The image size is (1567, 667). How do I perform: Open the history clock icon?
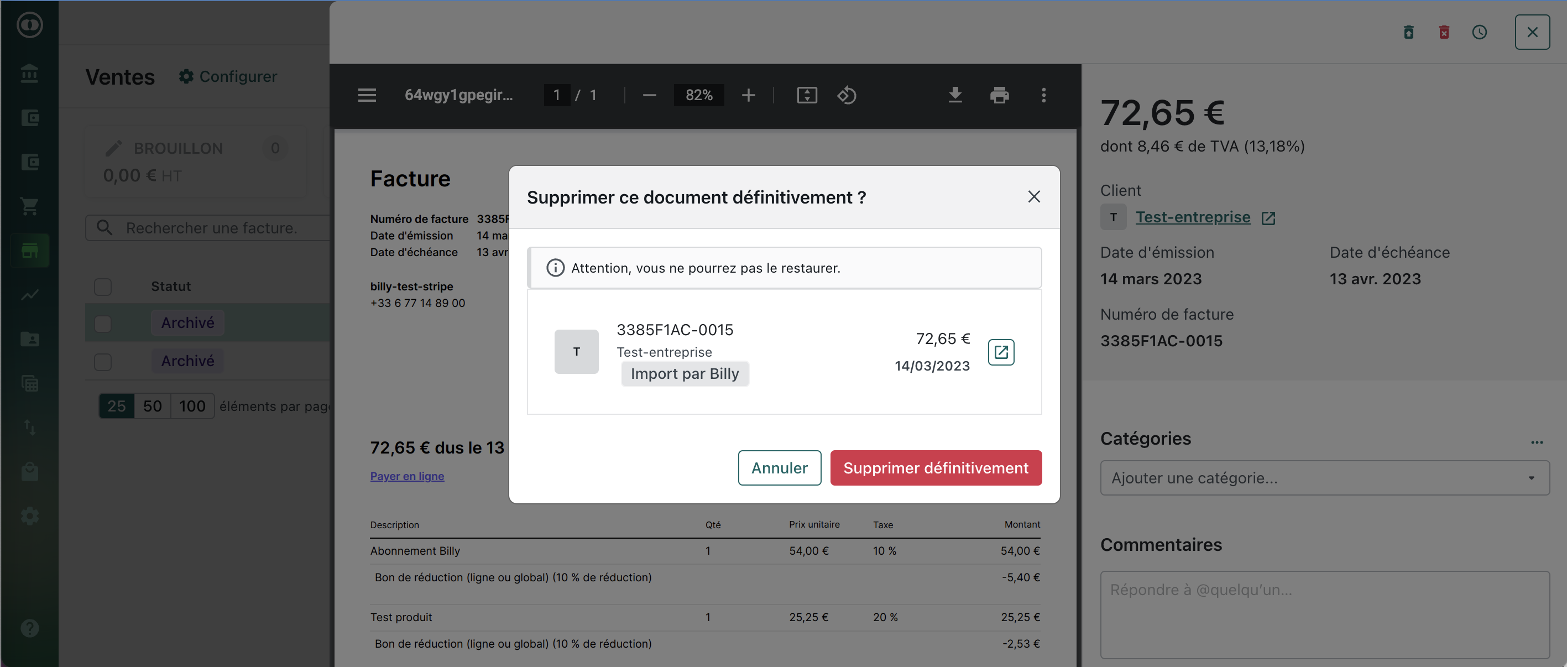tap(1479, 32)
